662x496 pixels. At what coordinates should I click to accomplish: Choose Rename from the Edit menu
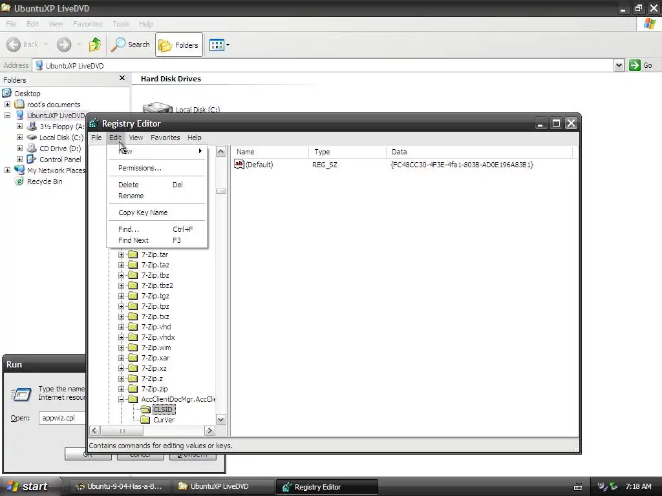[157, 196]
